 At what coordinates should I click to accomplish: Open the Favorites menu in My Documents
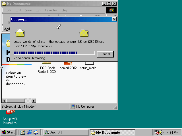51,10
